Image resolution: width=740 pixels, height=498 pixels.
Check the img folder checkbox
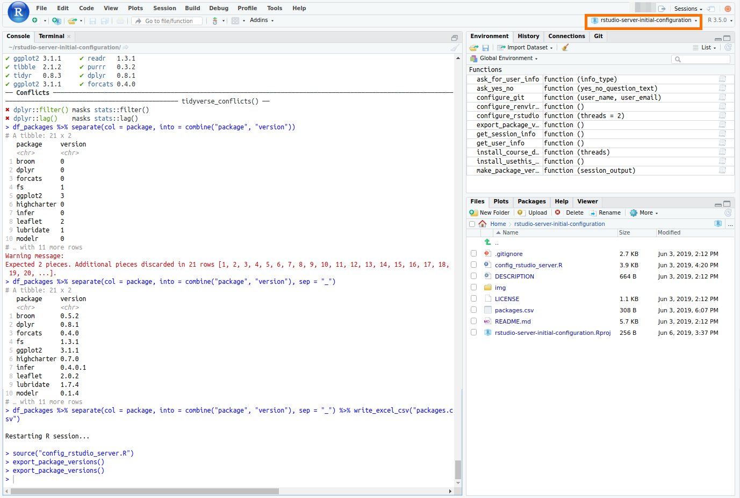pos(473,287)
